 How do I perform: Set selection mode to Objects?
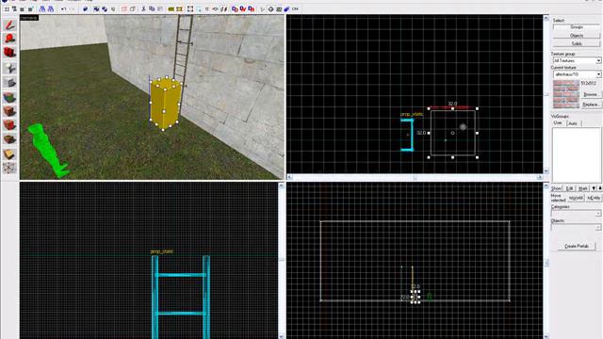pos(577,36)
